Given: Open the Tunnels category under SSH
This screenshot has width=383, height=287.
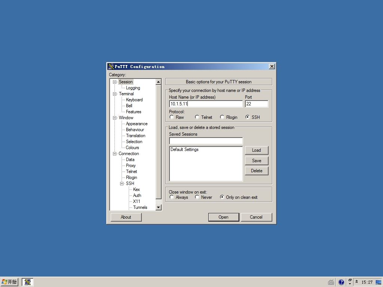Looking at the screenshot, I should coord(140,207).
